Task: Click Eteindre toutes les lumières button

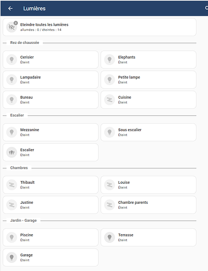Action: (100, 27)
